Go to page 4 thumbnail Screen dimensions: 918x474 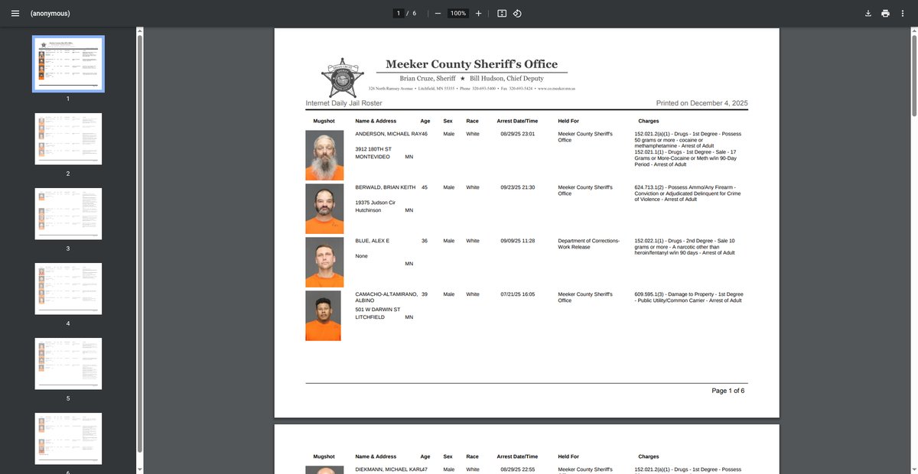click(68, 288)
